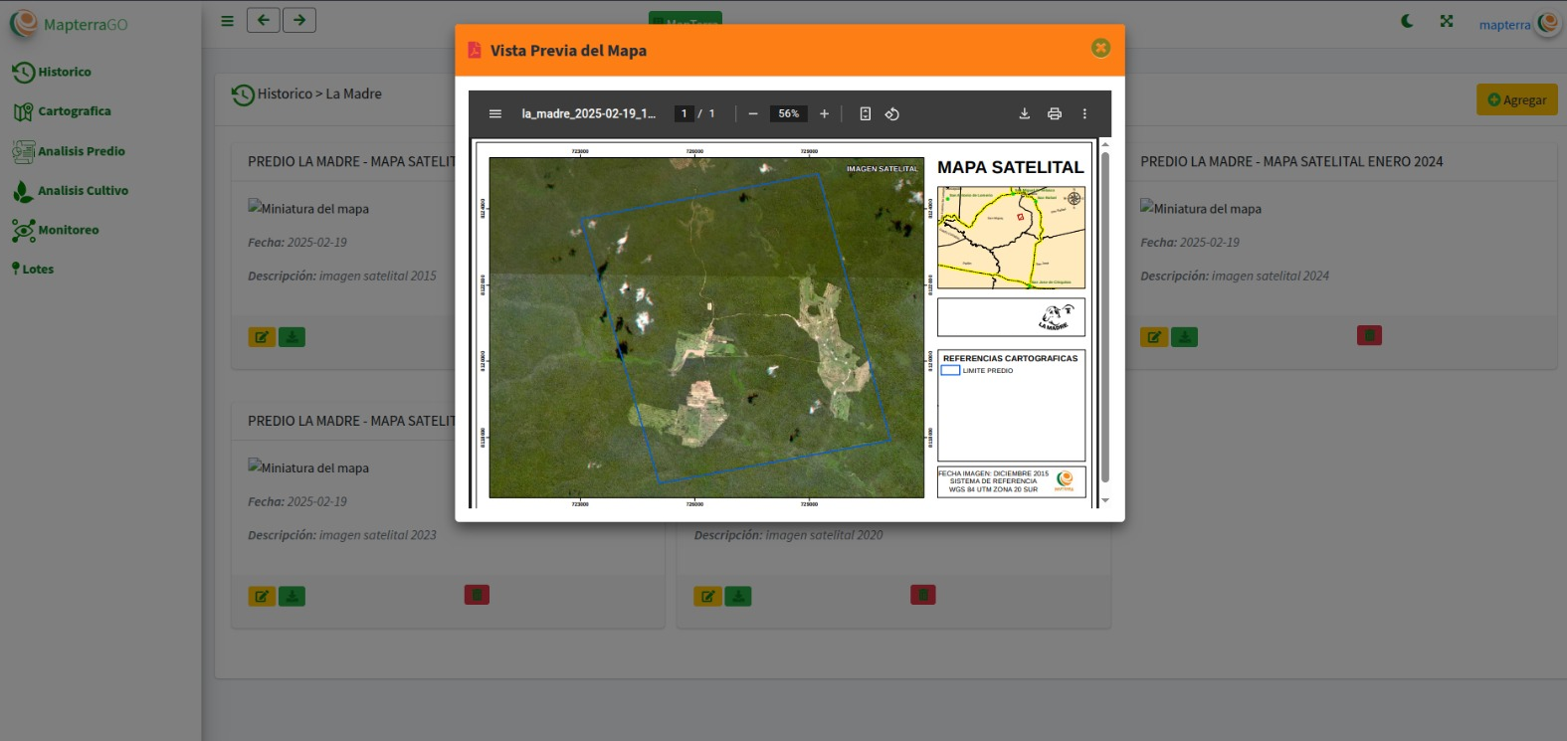The height and width of the screenshot is (741, 1567).
Task: Rotate the PDF counterclockwise
Action: click(x=892, y=114)
